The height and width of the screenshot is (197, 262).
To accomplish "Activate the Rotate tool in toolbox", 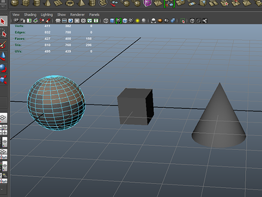I will click(x=3, y=68).
